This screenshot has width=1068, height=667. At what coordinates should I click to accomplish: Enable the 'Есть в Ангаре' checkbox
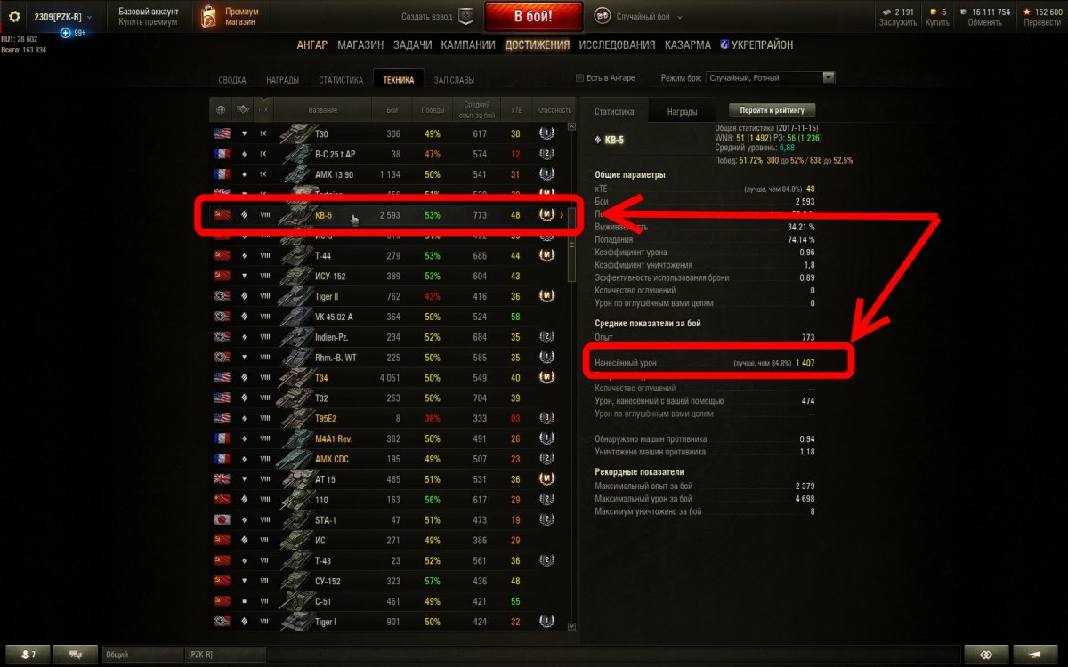point(580,78)
